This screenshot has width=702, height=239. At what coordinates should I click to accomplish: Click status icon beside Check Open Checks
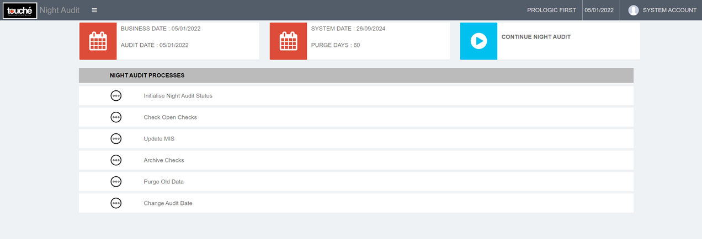(x=116, y=117)
